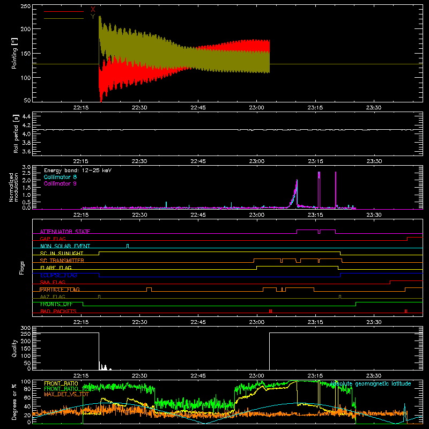Click the 4.4 tick on Roll period axis
The image size is (429, 429).
tap(26, 116)
